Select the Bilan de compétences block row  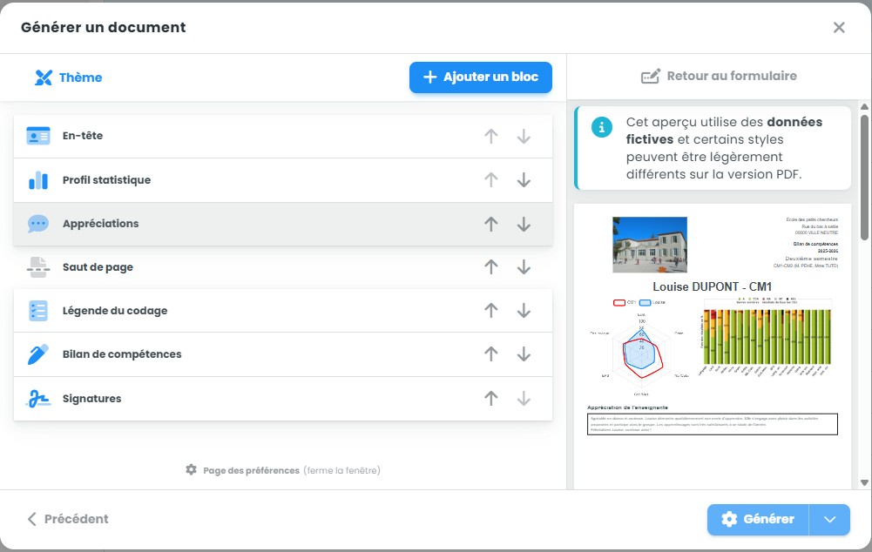point(261,354)
